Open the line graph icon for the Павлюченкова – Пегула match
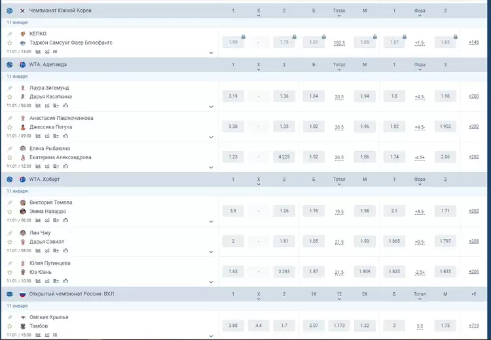Screen dimensions: 491x340 [47, 136]
